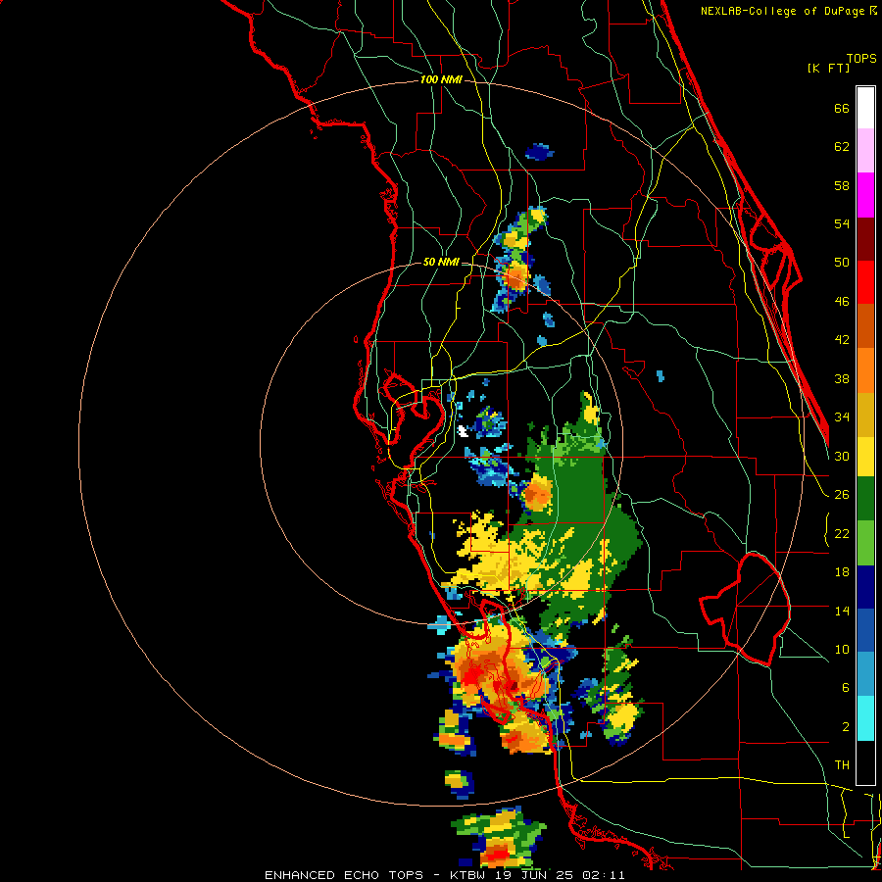The image size is (882, 882).
Task: Select the 10 value on the legend
Action: pyautogui.click(x=842, y=649)
